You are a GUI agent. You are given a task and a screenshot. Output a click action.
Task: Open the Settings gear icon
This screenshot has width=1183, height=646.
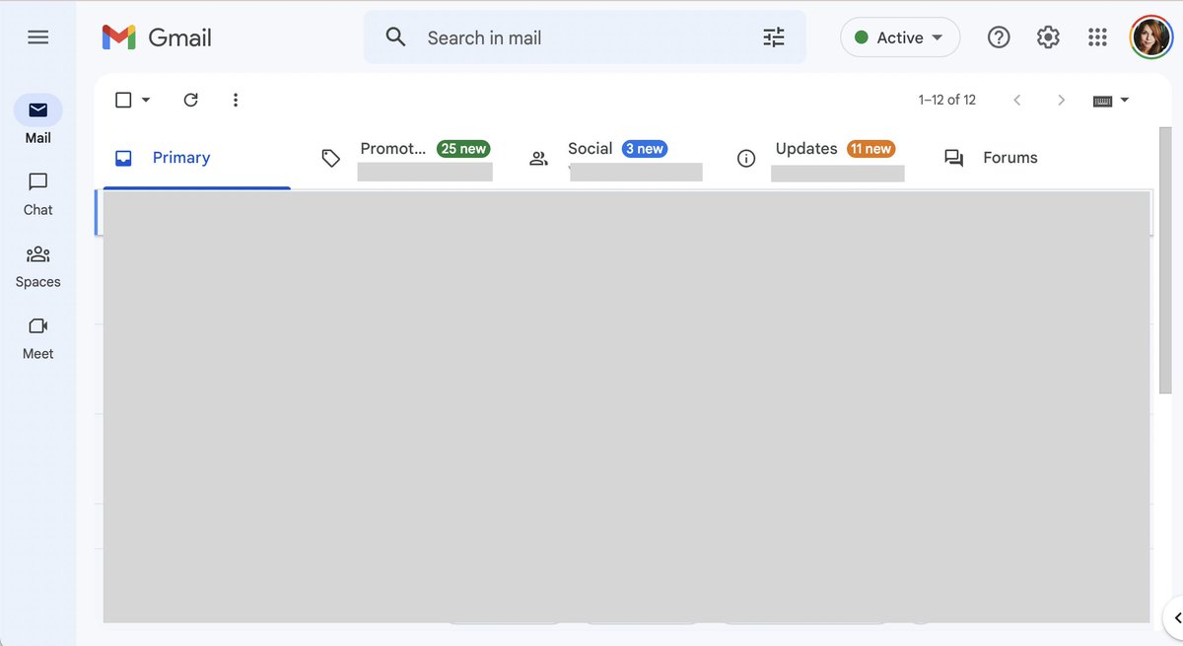point(1048,37)
